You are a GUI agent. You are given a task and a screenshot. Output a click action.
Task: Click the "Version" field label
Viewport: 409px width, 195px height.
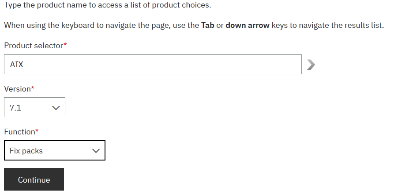(17, 89)
